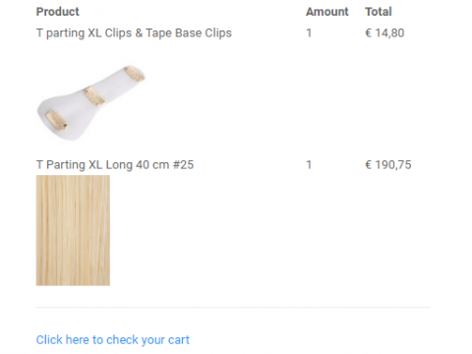This screenshot has height=354, width=472.
Task: Click the Product column header
Action: point(58,12)
